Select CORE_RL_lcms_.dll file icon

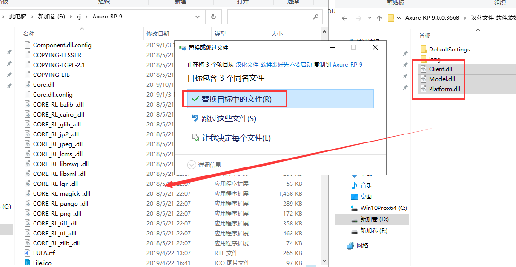click(x=27, y=154)
